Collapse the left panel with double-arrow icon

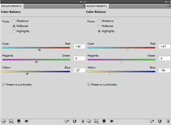(x=81, y=2)
